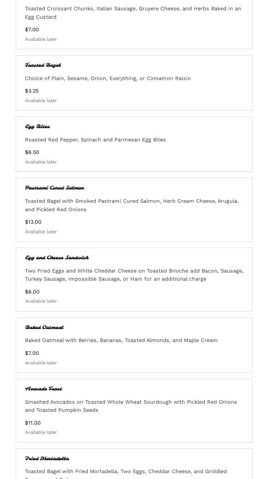Choose the Baked Oatmeal item title
Screen dimensions: 268x479
click(x=44, y=328)
